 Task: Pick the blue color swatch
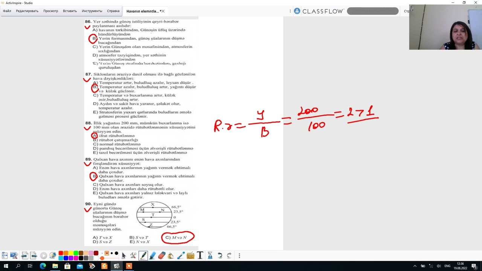(66, 258)
